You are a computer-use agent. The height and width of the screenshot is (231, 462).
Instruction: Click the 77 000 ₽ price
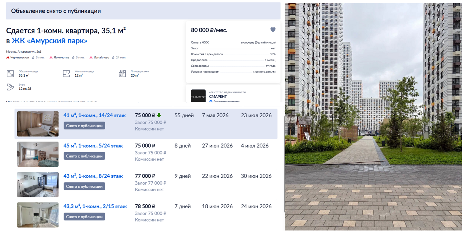145,176
